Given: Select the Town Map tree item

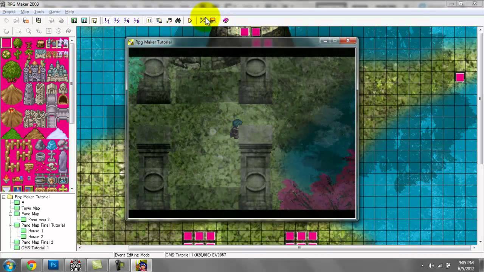Looking at the screenshot, I should pos(30,208).
